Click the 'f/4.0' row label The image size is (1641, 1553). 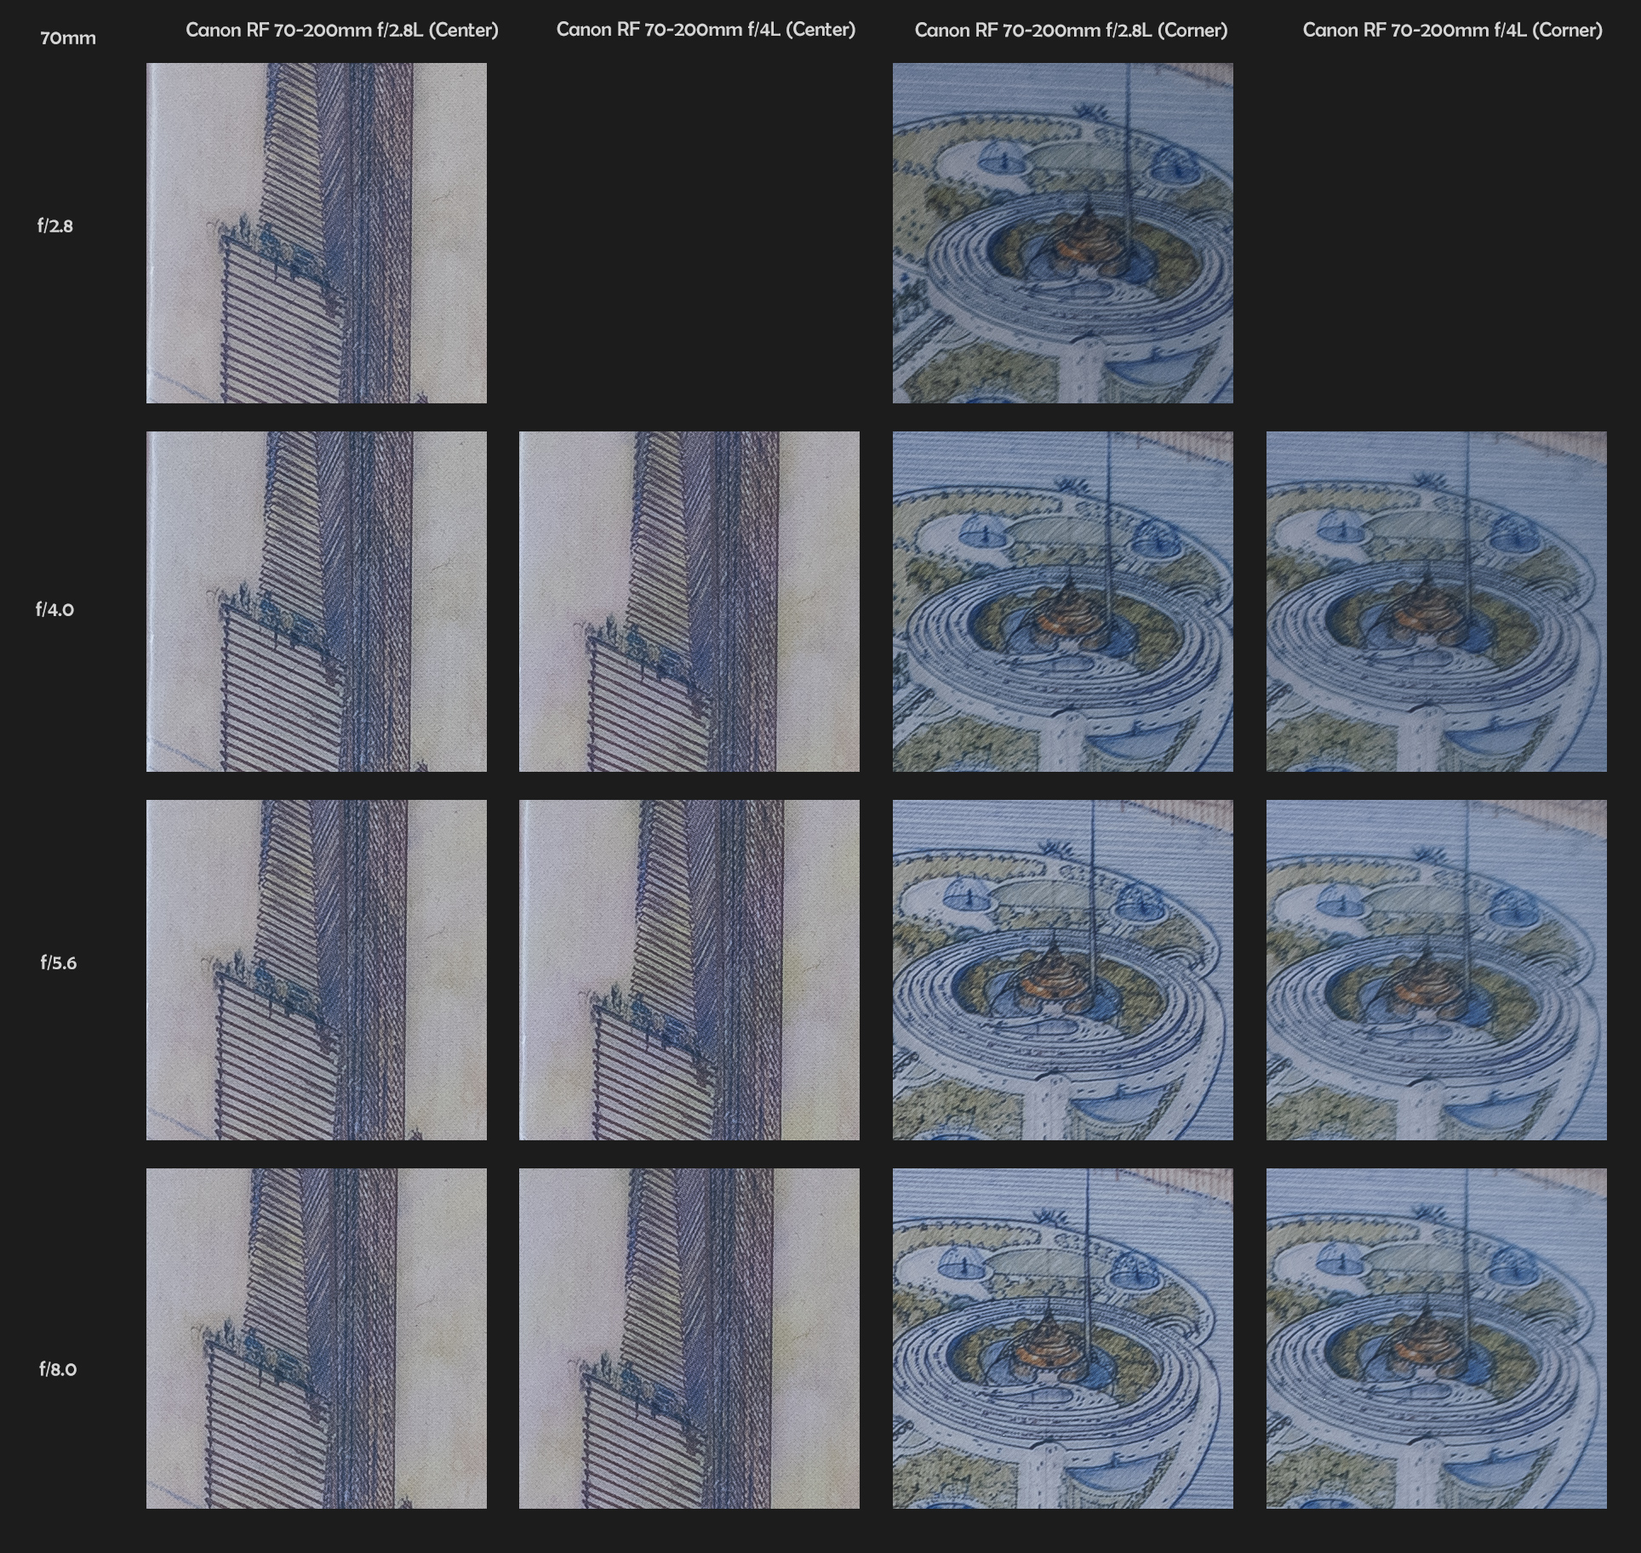[55, 610]
